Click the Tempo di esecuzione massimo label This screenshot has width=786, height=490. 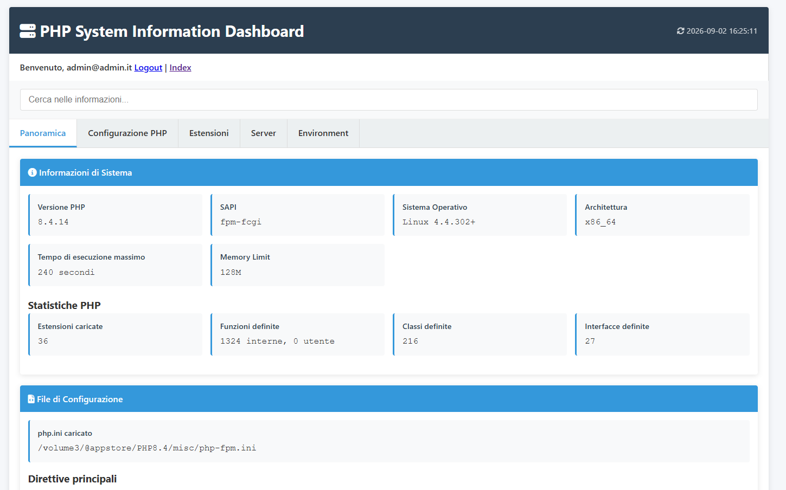91,257
